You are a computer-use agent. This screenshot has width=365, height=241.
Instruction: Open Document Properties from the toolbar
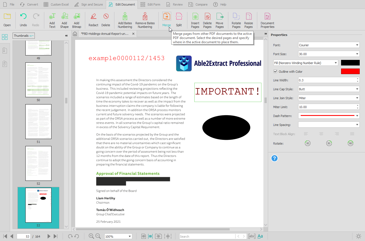[267, 19]
